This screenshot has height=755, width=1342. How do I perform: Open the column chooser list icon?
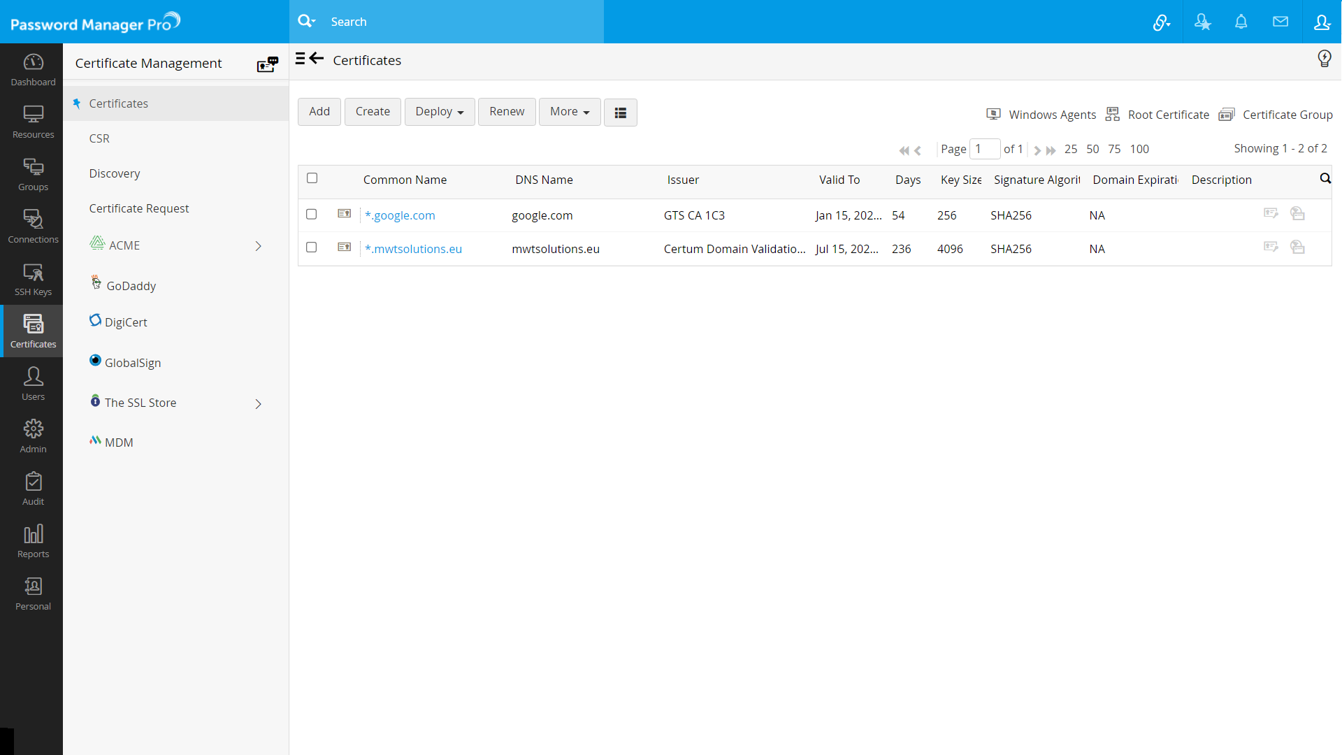620,112
